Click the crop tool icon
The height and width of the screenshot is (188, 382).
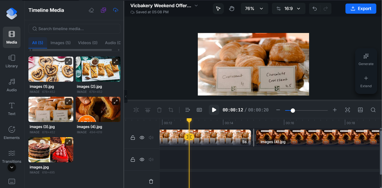(x=171, y=110)
